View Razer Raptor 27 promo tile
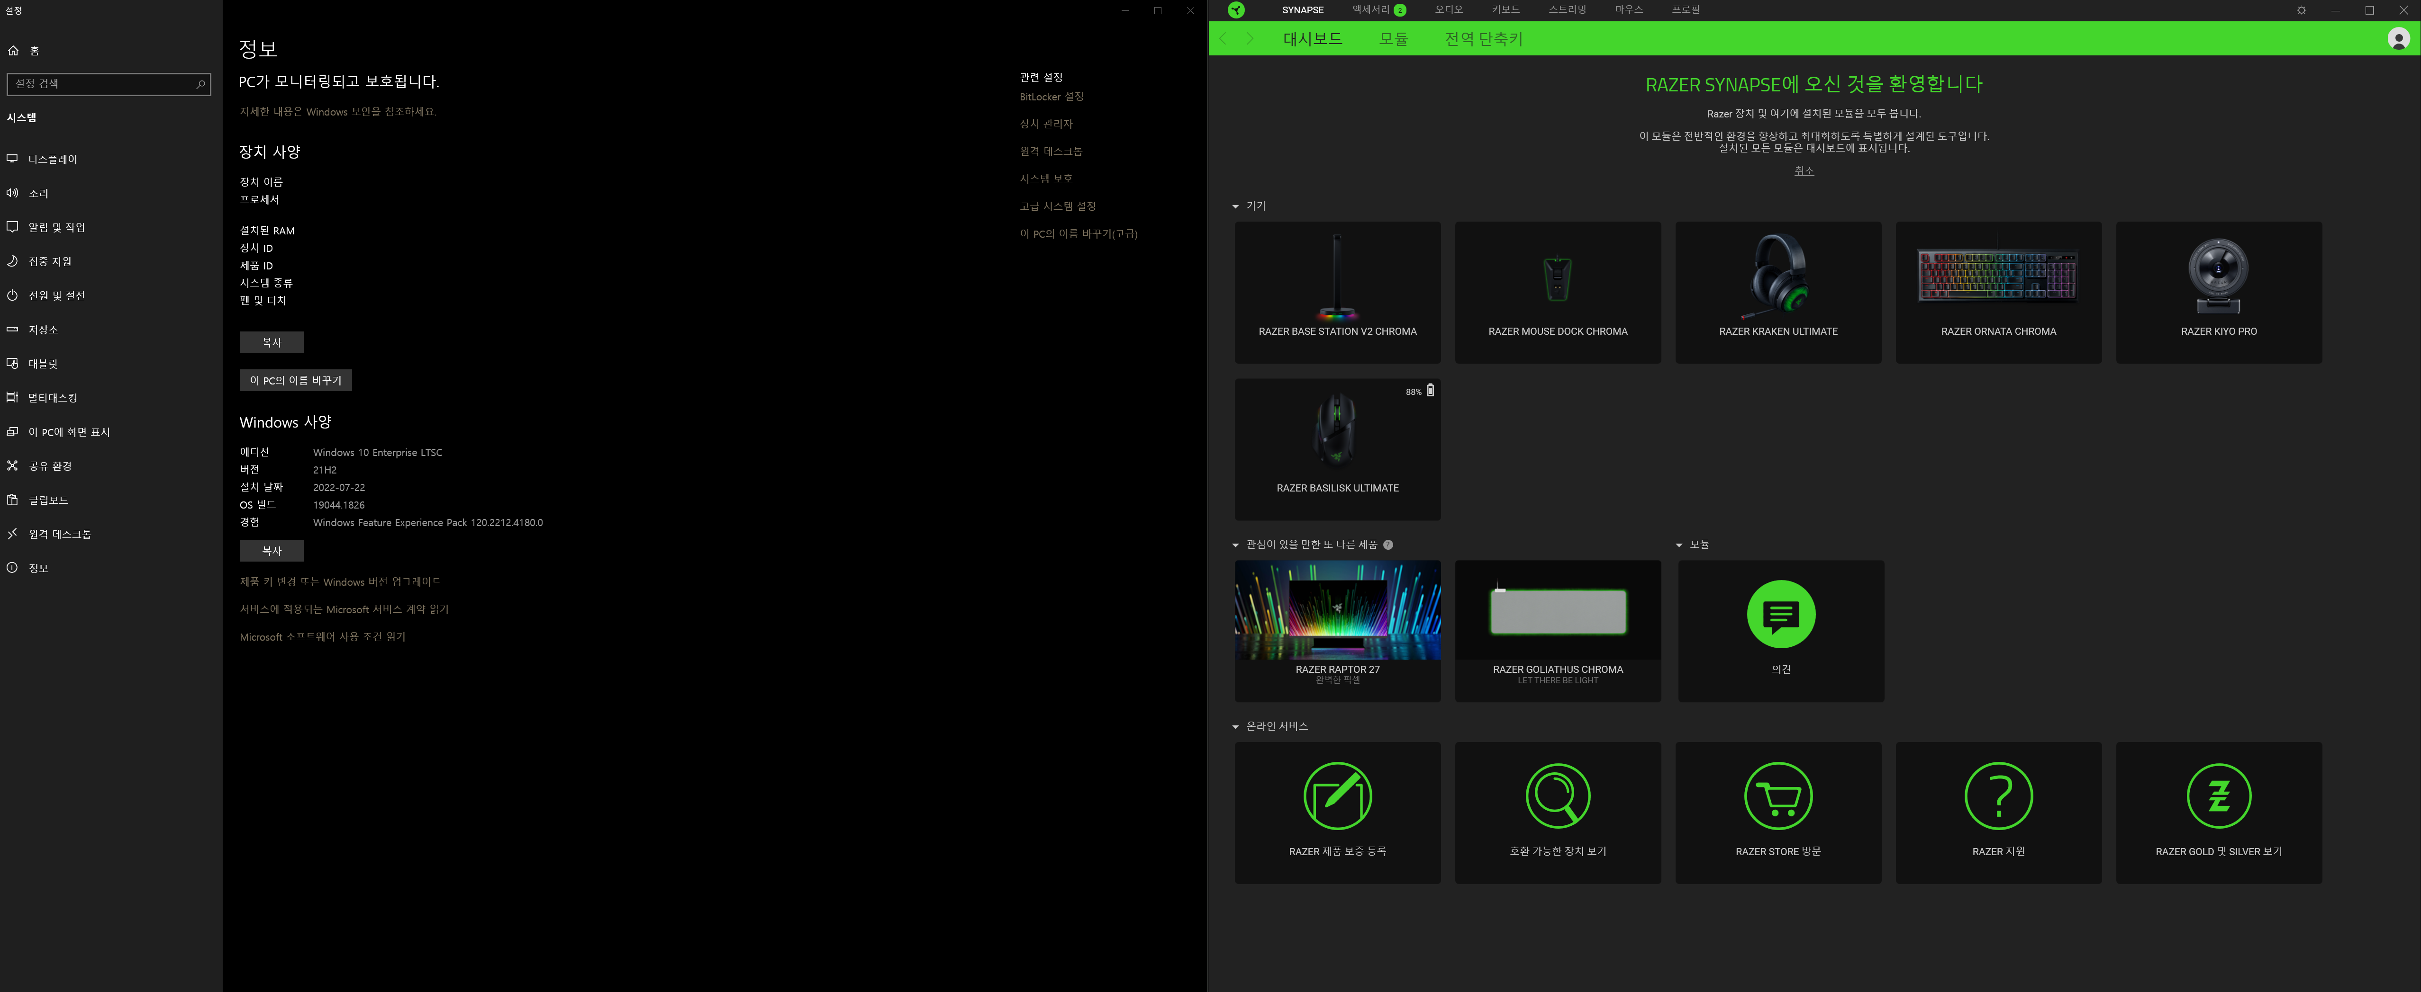2421x992 pixels. tap(1337, 631)
